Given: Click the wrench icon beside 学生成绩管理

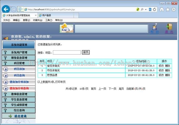Looking at the screenshot, I should coord(5,105).
